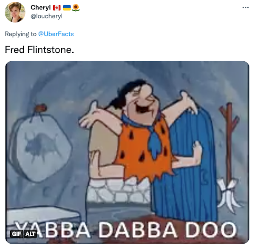Open Cheryl's profile picture avatar

pyautogui.click(x=15, y=12)
